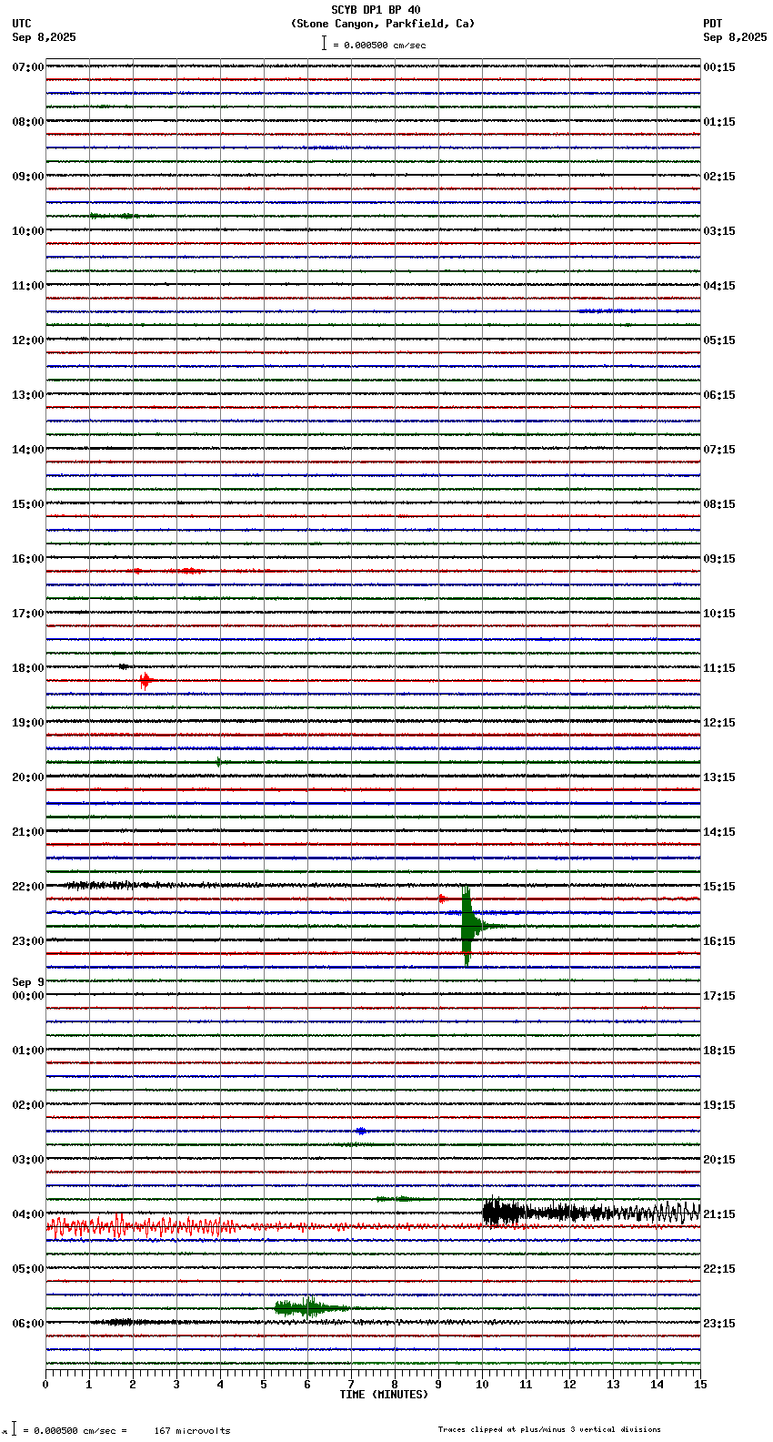The width and height of the screenshot is (773, 1442).
Task: Click the '04:15' PDT time label
Action: pyautogui.click(x=719, y=286)
